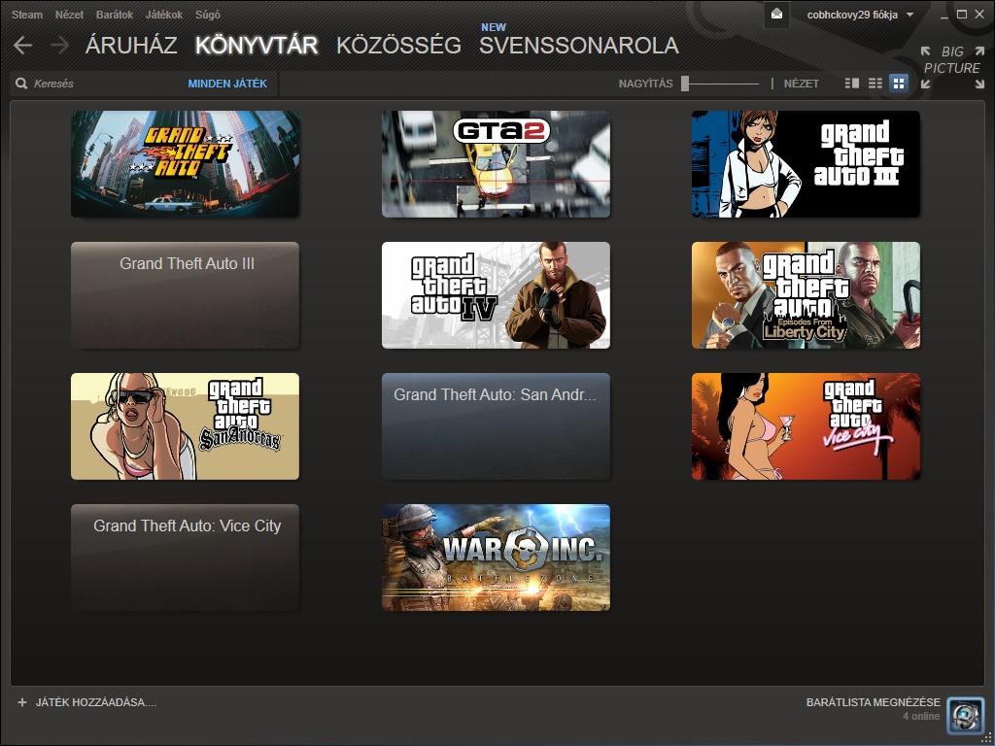Click BARÁTLISTA MEGNÉZÉSE link
The width and height of the screenshot is (995, 746).
(874, 702)
